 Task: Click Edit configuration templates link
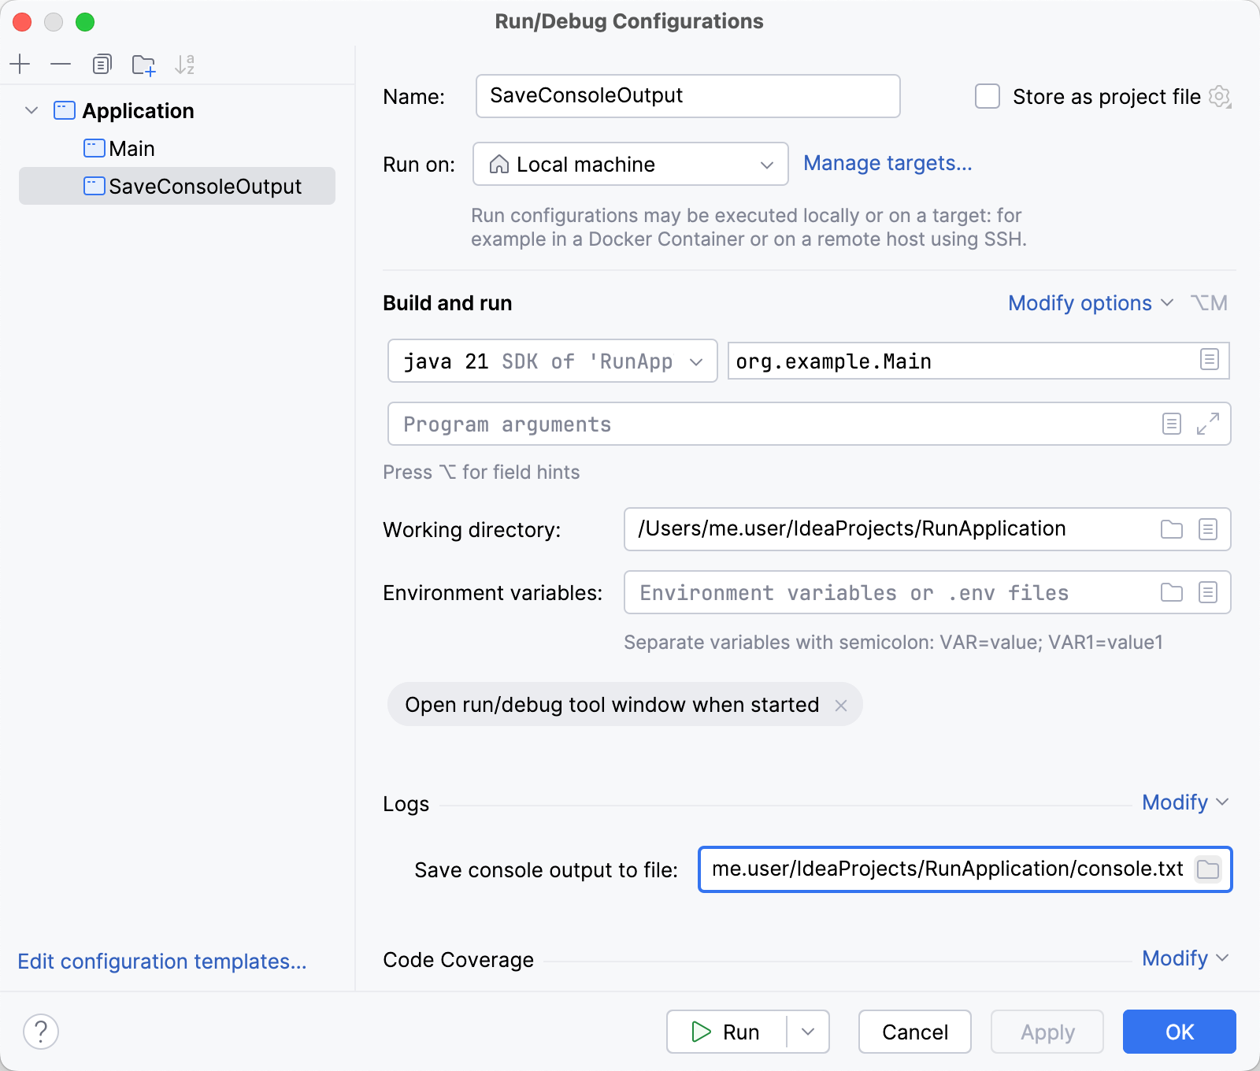click(162, 962)
